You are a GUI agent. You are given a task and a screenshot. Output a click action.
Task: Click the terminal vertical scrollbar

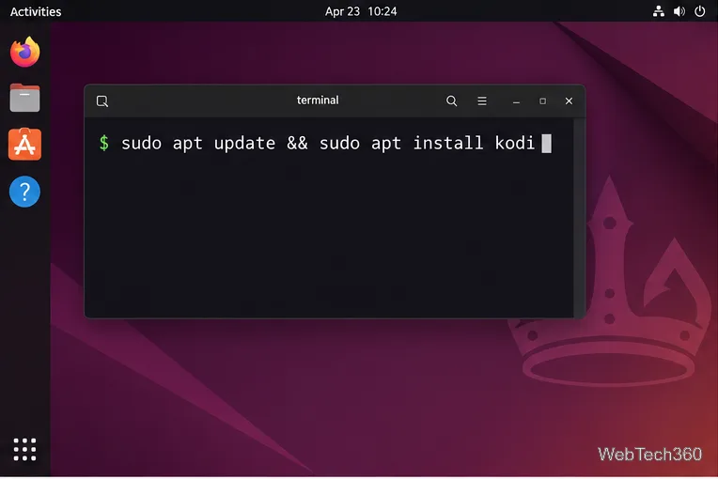pyautogui.click(x=579, y=218)
